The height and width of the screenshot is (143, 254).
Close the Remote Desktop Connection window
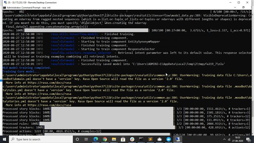point(247,3)
